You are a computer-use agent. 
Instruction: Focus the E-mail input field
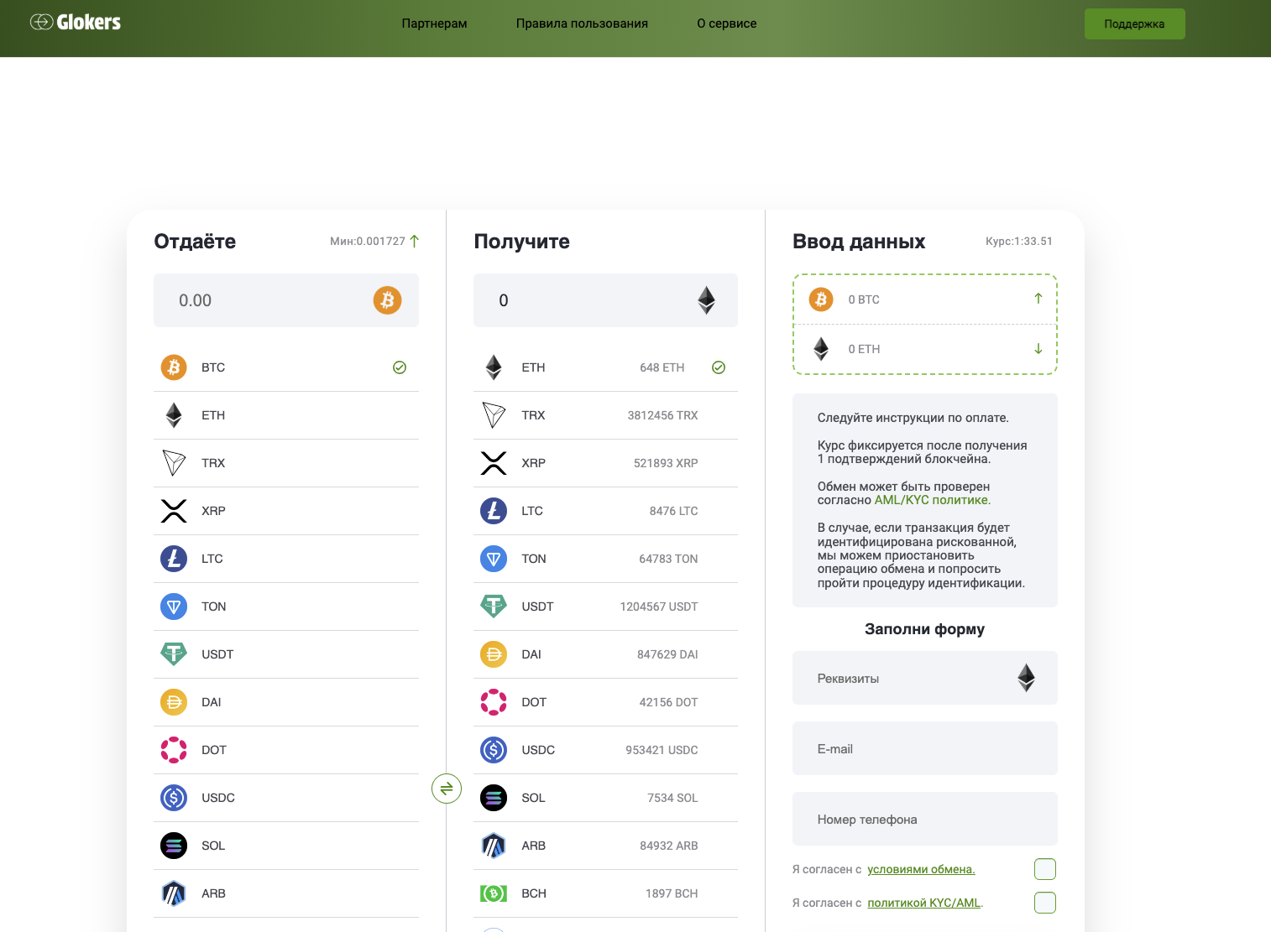(924, 748)
